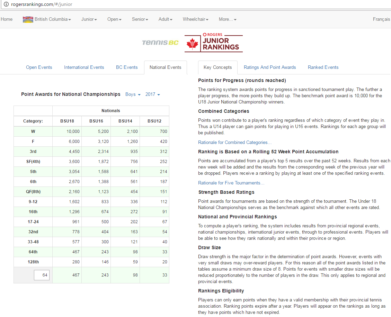Image resolution: width=391 pixels, height=317 pixels.
Task: Expand the Open menu in navbar
Action: tap(114, 19)
